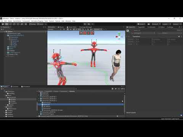Screen dimensions: 183x137
Task: Select the Rotate tool
Action: tap(10, 24)
